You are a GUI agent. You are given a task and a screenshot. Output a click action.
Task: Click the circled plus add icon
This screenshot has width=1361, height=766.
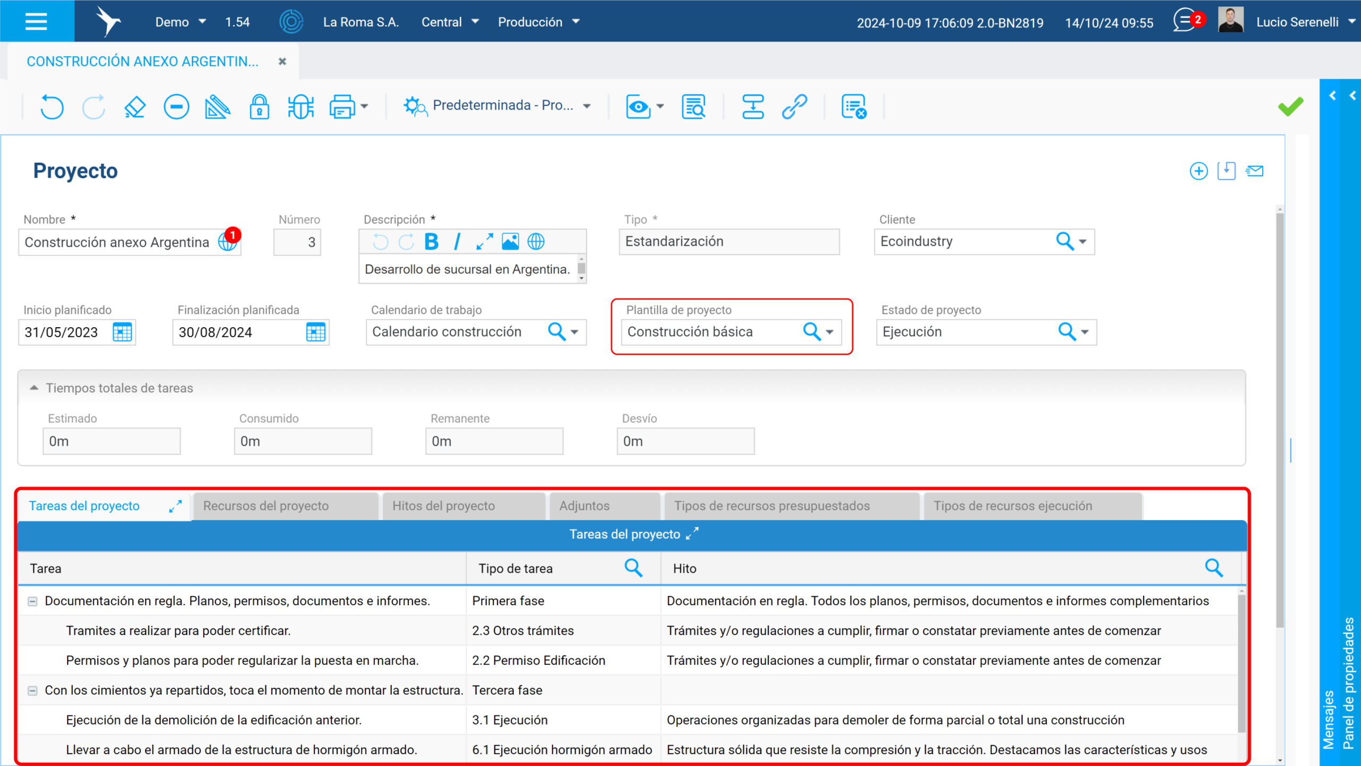point(1198,171)
